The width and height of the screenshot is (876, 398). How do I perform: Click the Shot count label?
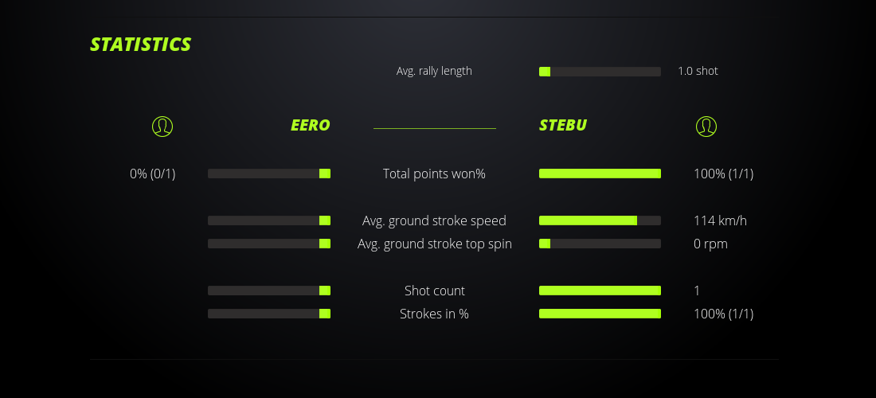(434, 291)
